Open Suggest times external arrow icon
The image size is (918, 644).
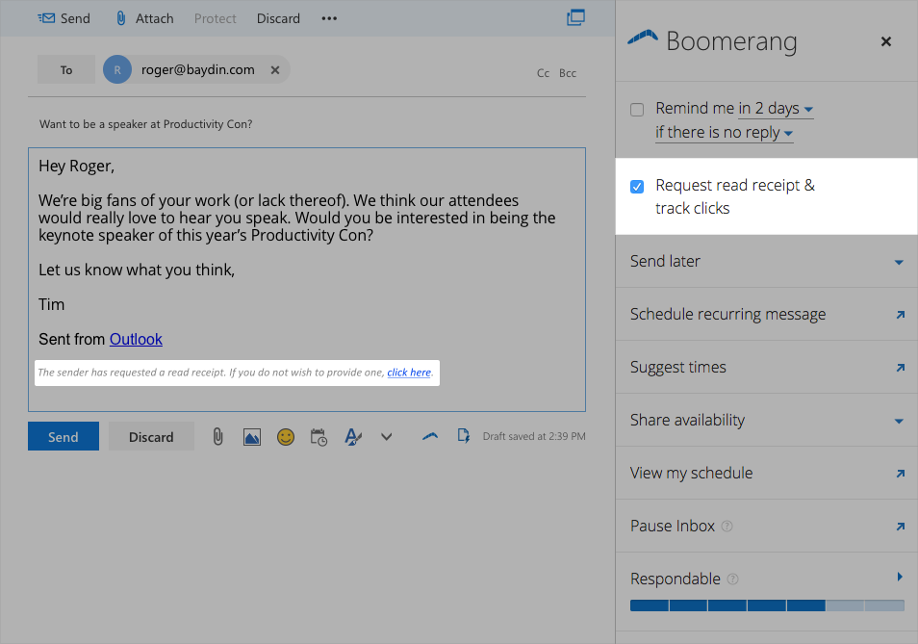pyautogui.click(x=901, y=368)
